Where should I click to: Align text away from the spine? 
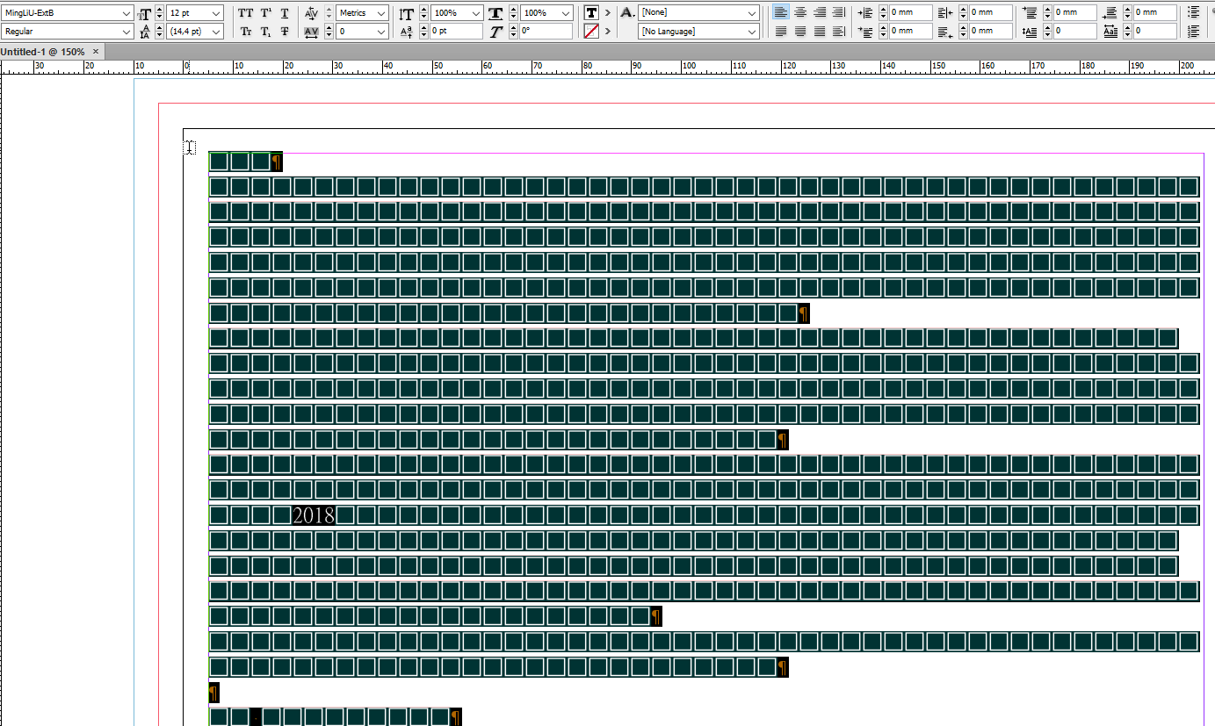tap(839, 32)
